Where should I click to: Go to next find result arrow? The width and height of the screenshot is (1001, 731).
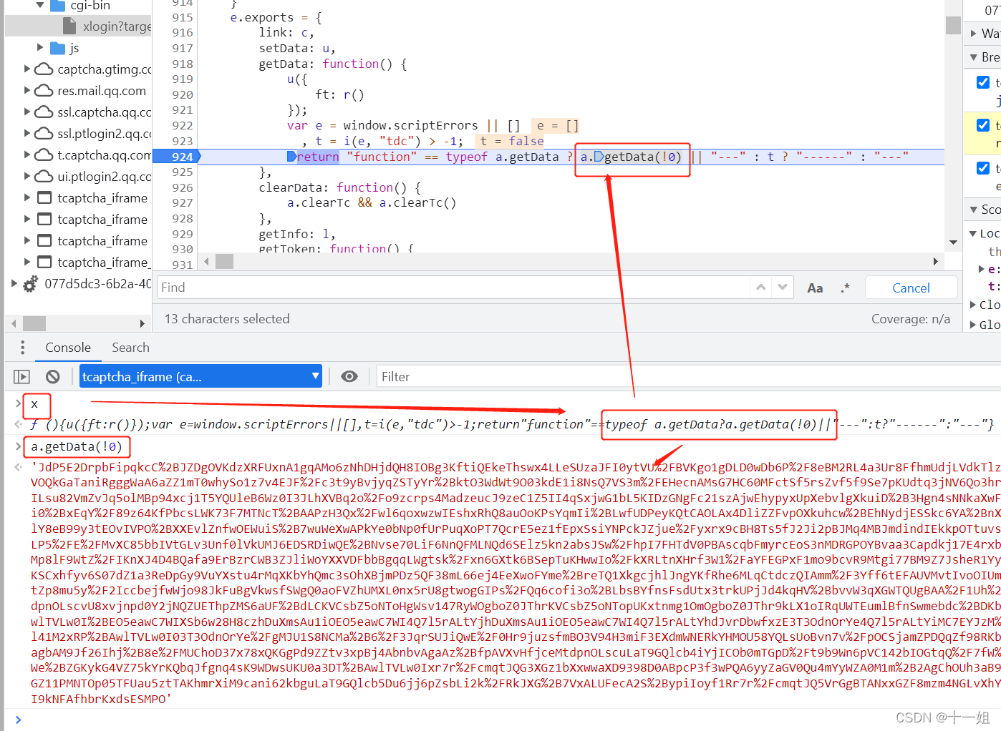click(783, 288)
